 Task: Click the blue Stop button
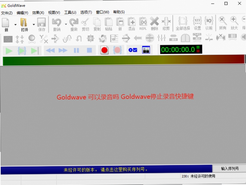89,50
